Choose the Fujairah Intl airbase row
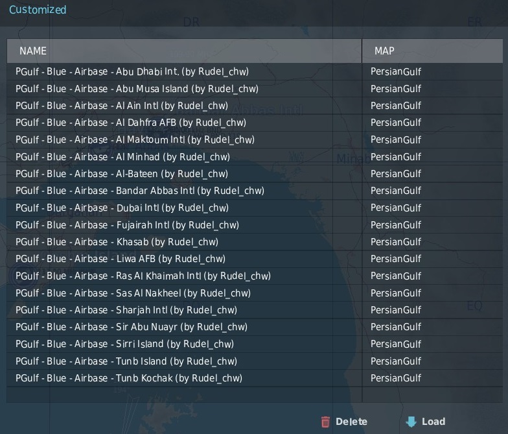This screenshot has width=508, height=434. tap(127, 225)
